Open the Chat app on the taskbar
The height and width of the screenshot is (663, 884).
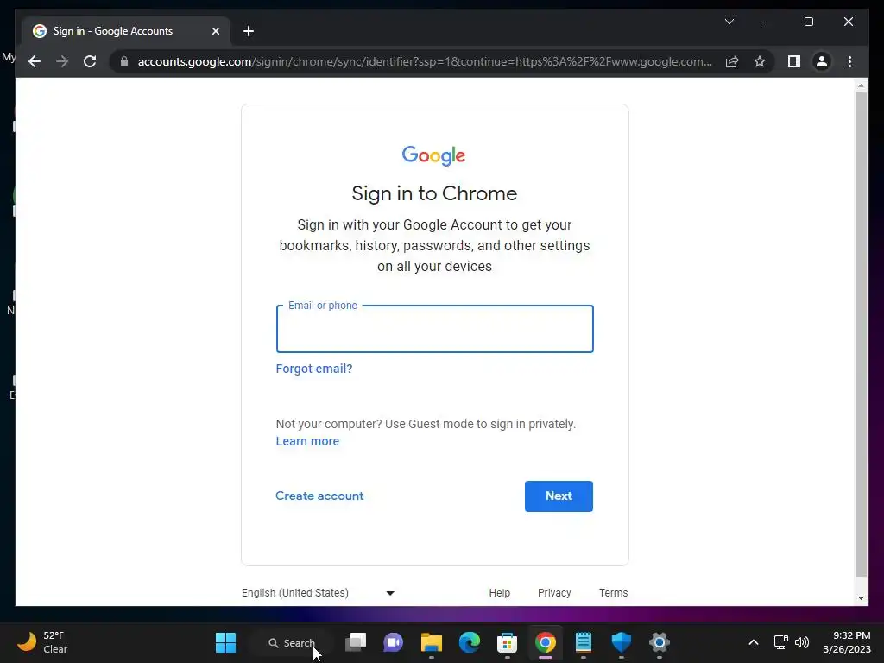(x=394, y=642)
